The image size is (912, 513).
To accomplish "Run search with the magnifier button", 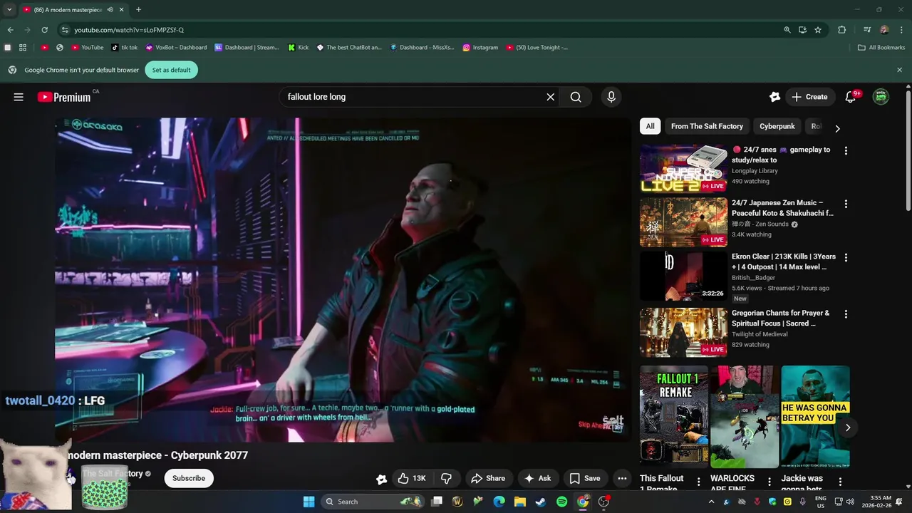I will 576,97.
